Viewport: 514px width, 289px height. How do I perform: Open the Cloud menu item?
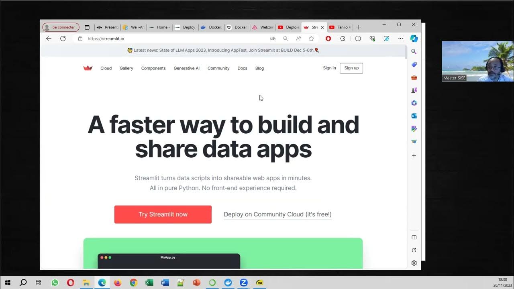tap(106, 68)
